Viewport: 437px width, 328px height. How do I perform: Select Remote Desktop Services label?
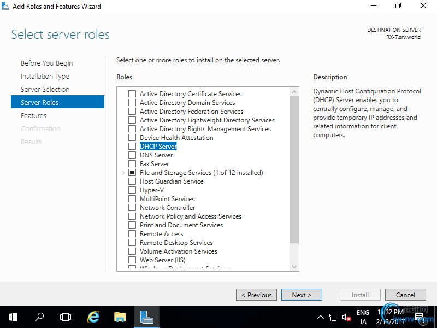coord(176,242)
